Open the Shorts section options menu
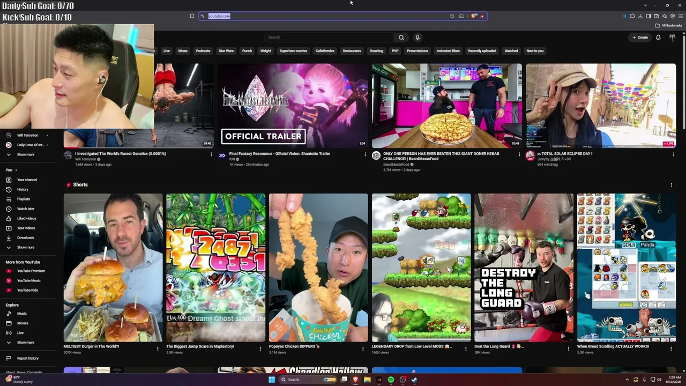 671,185
